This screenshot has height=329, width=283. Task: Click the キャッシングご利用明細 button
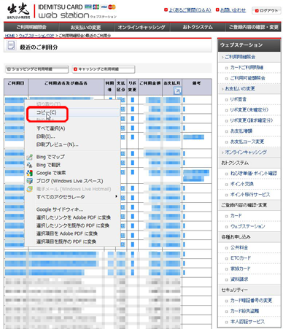(x=104, y=69)
